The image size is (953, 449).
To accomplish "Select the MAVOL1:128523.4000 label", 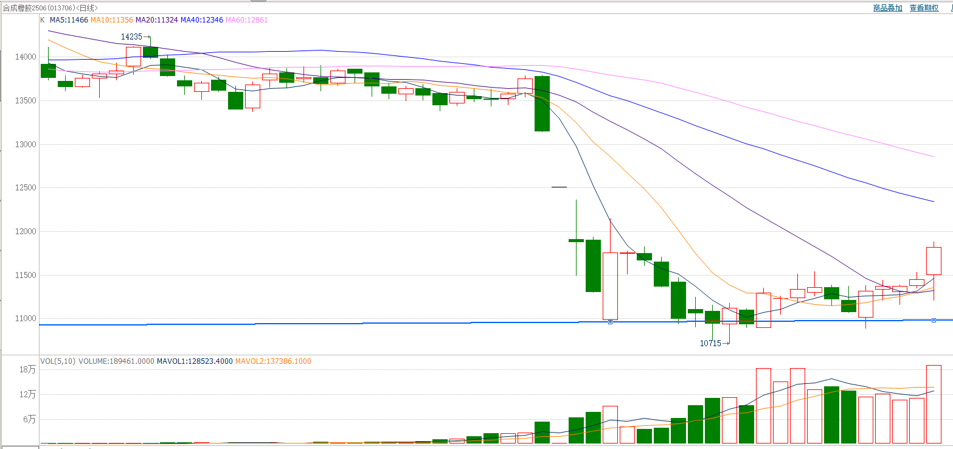I will point(195,361).
